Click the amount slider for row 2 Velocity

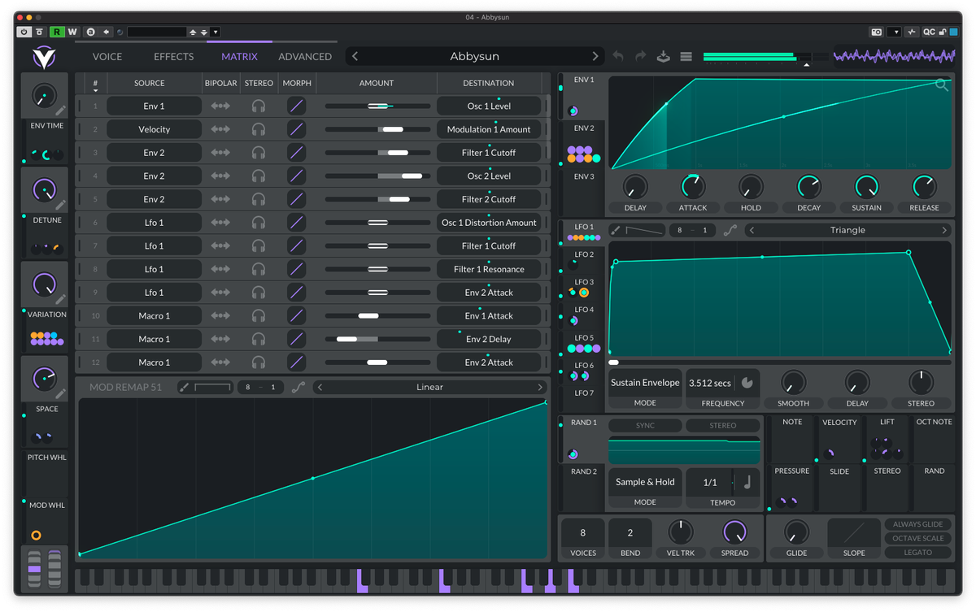point(377,129)
